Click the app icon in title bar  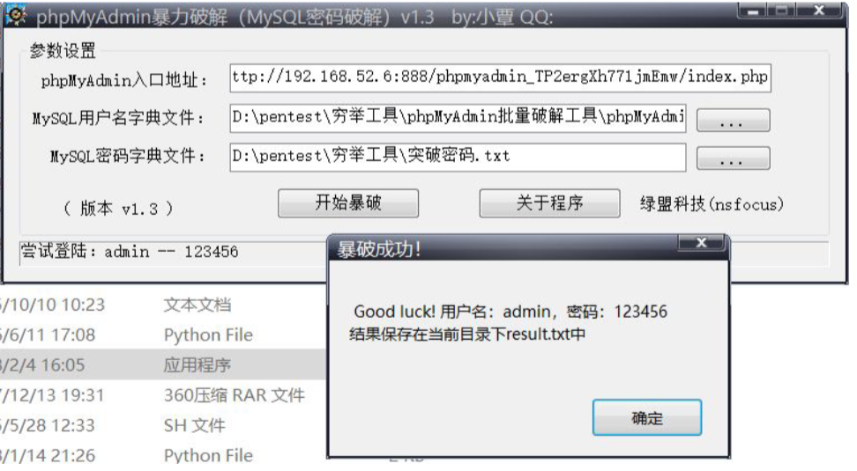(15, 15)
